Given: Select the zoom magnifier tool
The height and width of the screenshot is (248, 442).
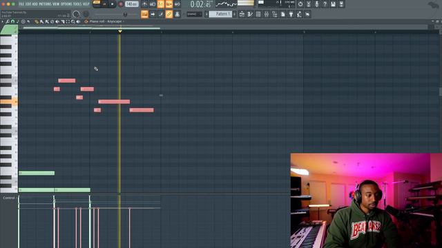Looking at the screenshot, I should click(73, 21).
